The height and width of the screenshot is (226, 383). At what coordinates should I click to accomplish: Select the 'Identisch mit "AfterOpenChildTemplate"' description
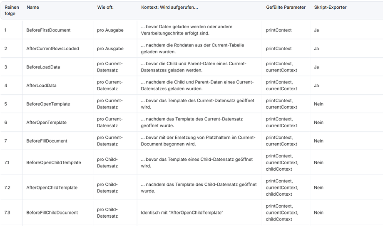click(x=182, y=213)
